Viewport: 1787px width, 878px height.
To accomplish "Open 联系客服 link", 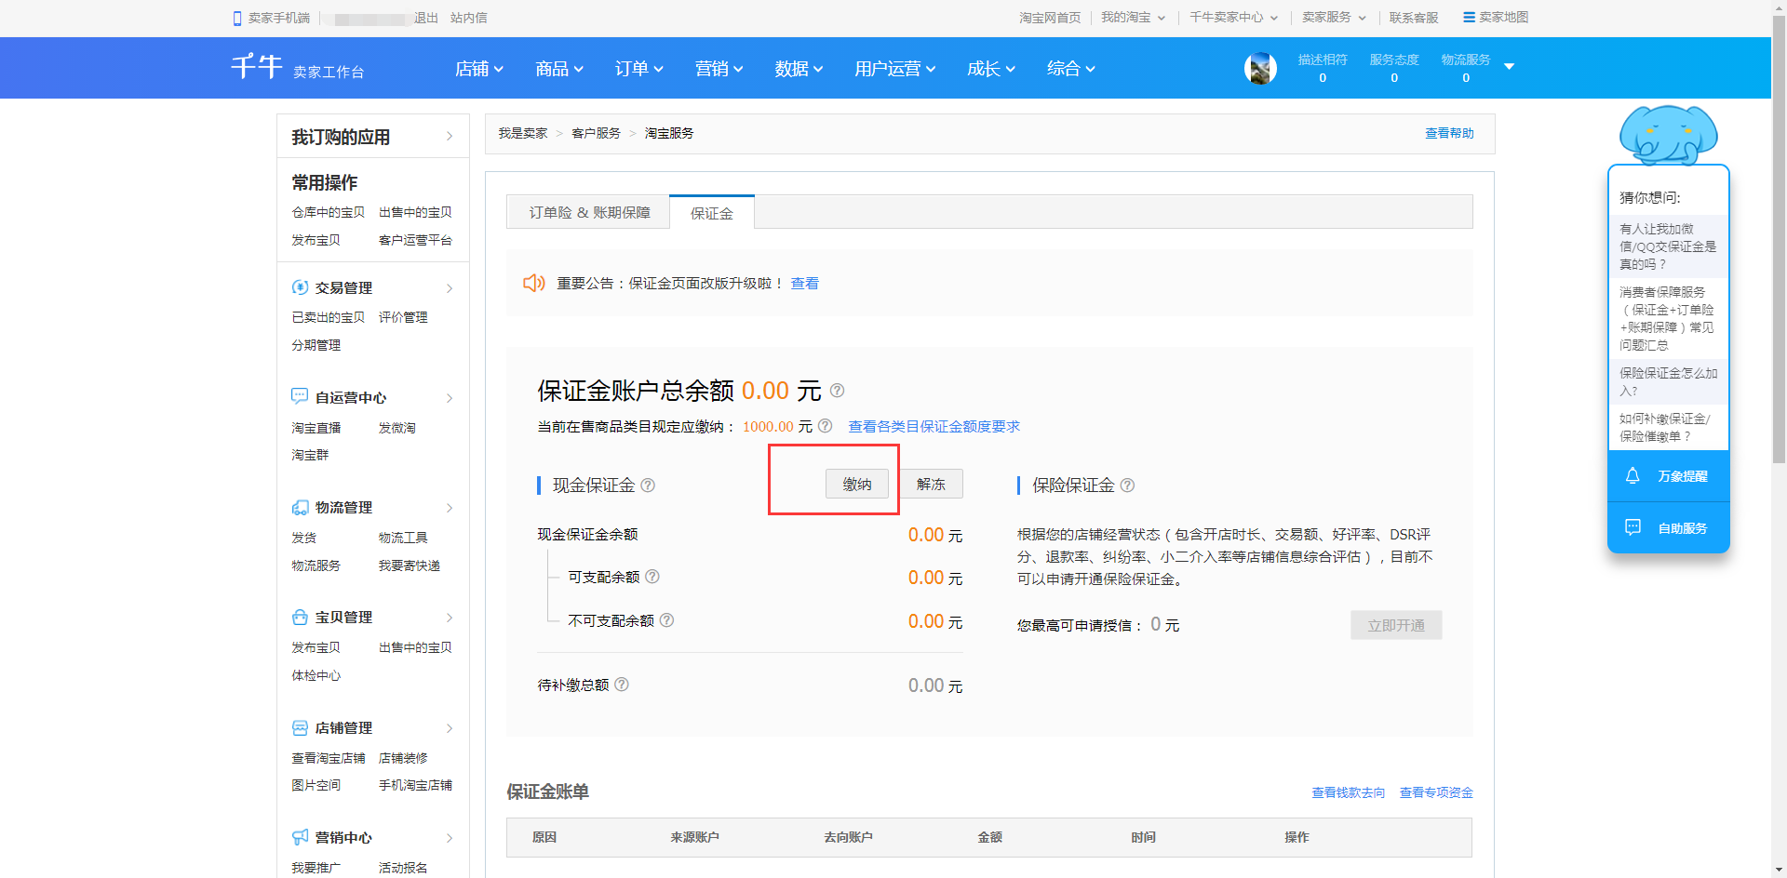I will point(1414,18).
